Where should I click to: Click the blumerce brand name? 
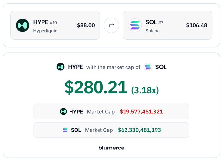(x=111, y=148)
